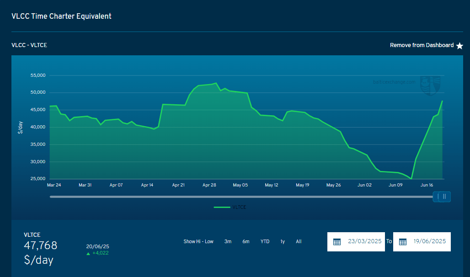The image size is (470, 277).
Task: Select the 6m time range
Action: tap(246, 241)
